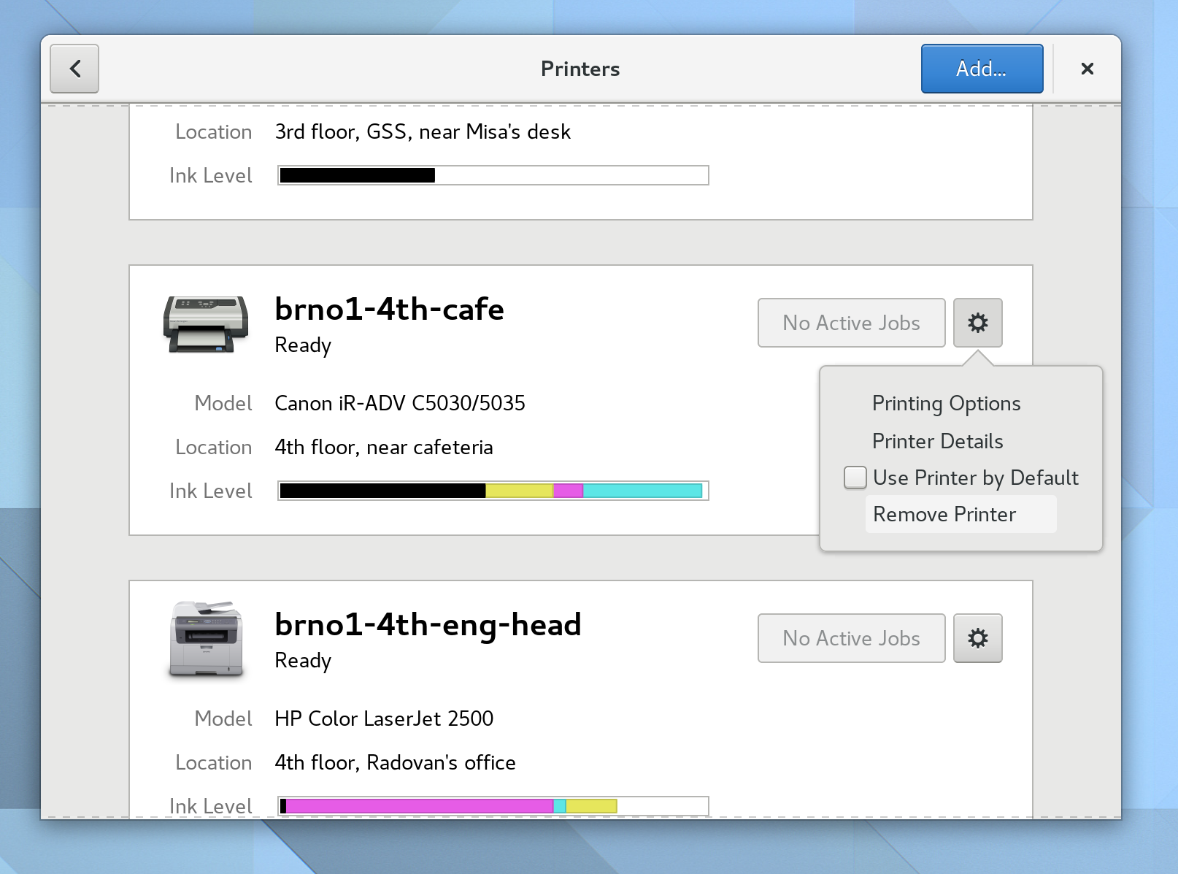1178x874 pixels.
Task: Click location 3rd floor, GSS, near Misa's desk
Action: tap(423, 131)
